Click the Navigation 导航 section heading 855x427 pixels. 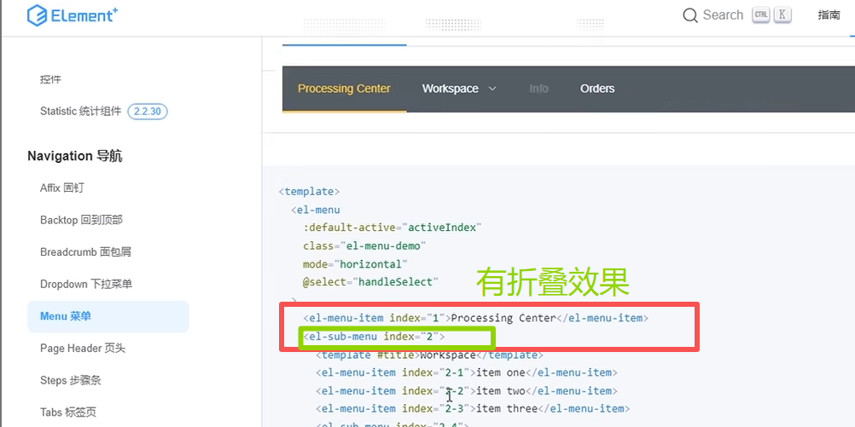point(75,156)
